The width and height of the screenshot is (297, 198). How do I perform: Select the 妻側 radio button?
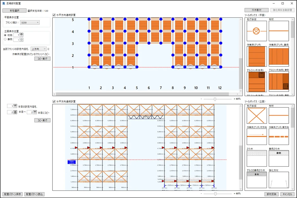click(x=5, y=39)
